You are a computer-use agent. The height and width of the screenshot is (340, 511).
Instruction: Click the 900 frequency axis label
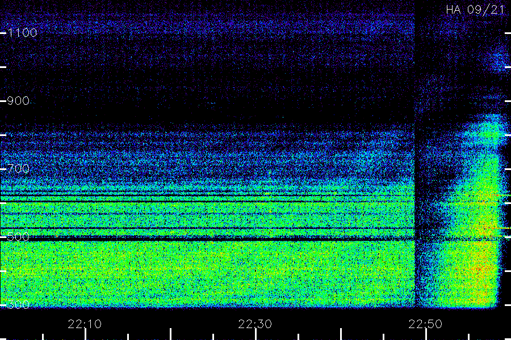point(18,101)
